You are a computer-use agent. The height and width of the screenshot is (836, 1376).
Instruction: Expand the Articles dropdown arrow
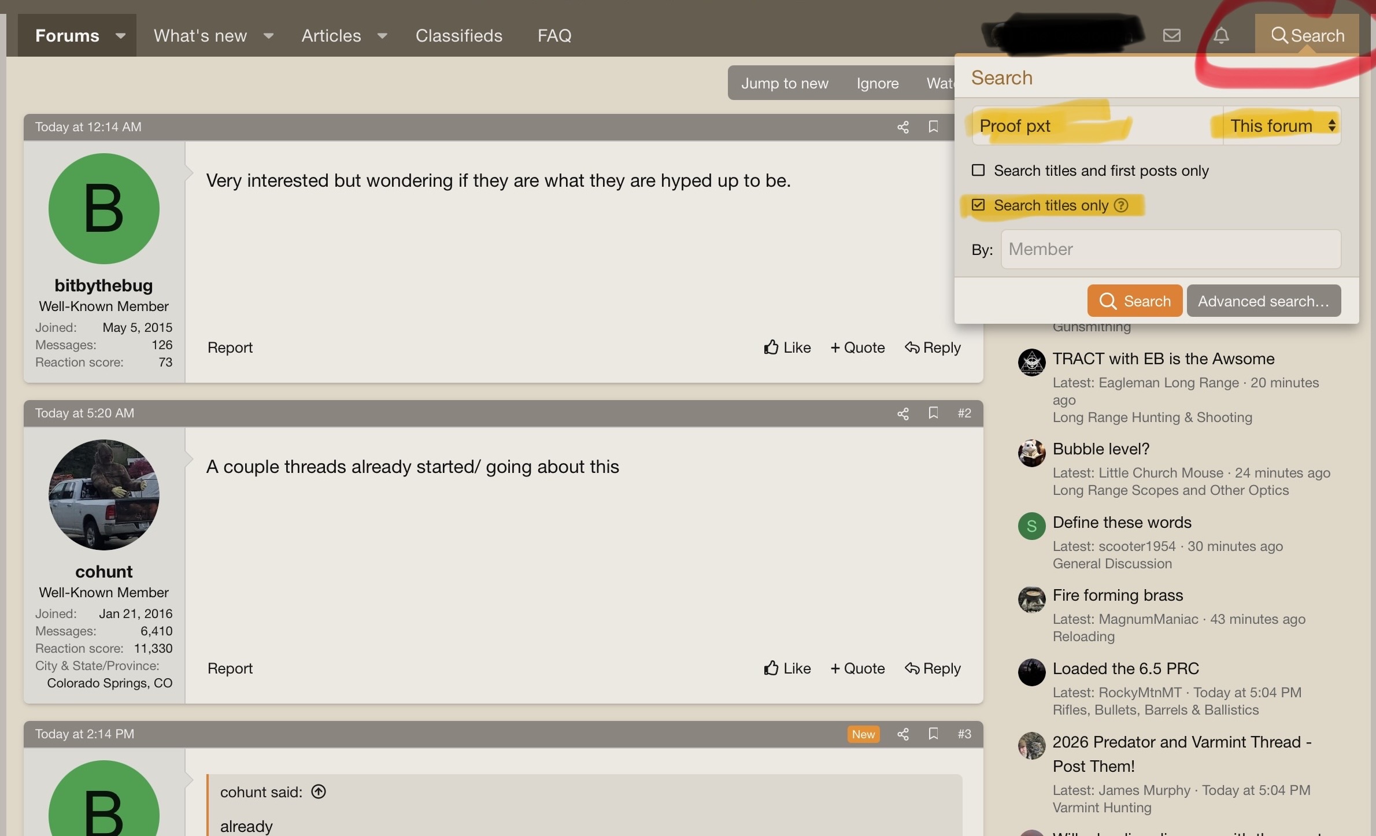pos(382,36)
